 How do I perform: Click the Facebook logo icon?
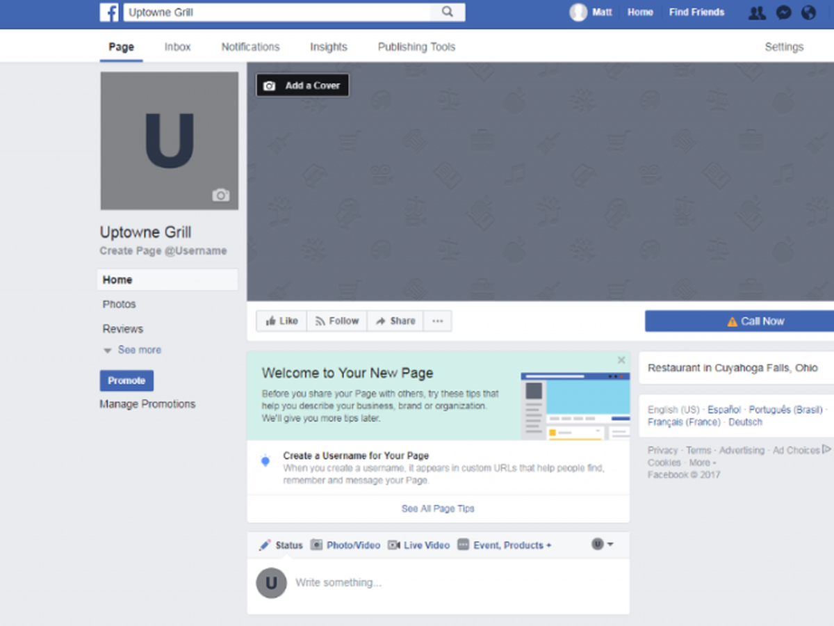point(109,12)
